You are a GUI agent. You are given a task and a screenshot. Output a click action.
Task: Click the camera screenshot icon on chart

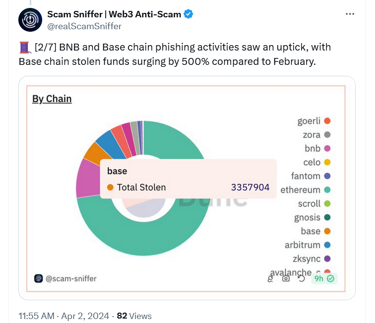286,278
